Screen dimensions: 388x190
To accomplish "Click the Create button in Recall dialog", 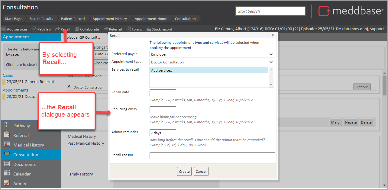I will [184, 172].
